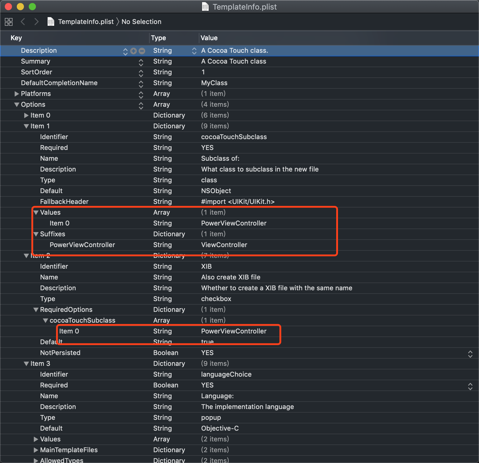479x463 pixels.
Task: Expand the Values array with 2 items
Action: tap(36, 439)
